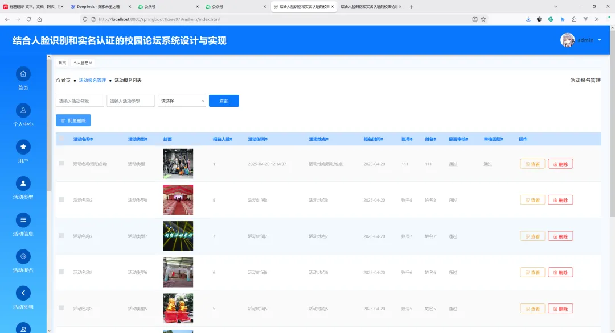Click the sidebar vertical scrollbar
615x333 pixels.
click(x=49, y=125)
